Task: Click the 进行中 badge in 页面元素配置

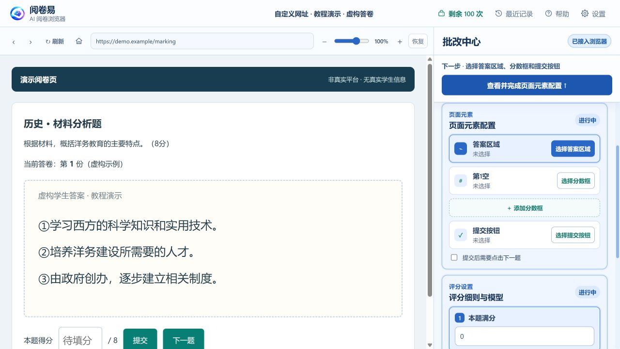Action: tap(588, 120)
